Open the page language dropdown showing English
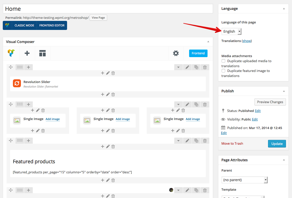The height and width of the screenshot is (198, 292). 231,31
